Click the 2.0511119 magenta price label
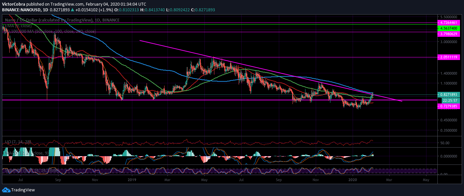464x196 pixels. 448,57
